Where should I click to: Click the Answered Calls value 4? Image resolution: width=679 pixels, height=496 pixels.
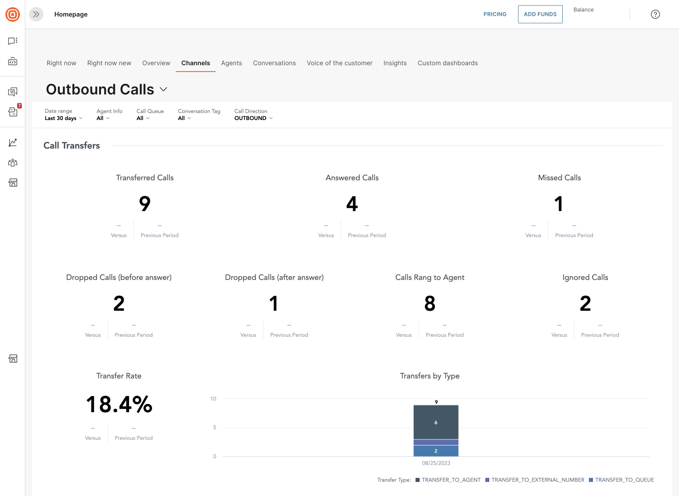tap(352, 204)
